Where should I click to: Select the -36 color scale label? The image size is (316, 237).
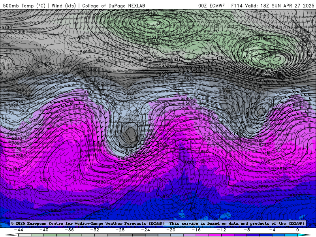[x=69, y=230]
